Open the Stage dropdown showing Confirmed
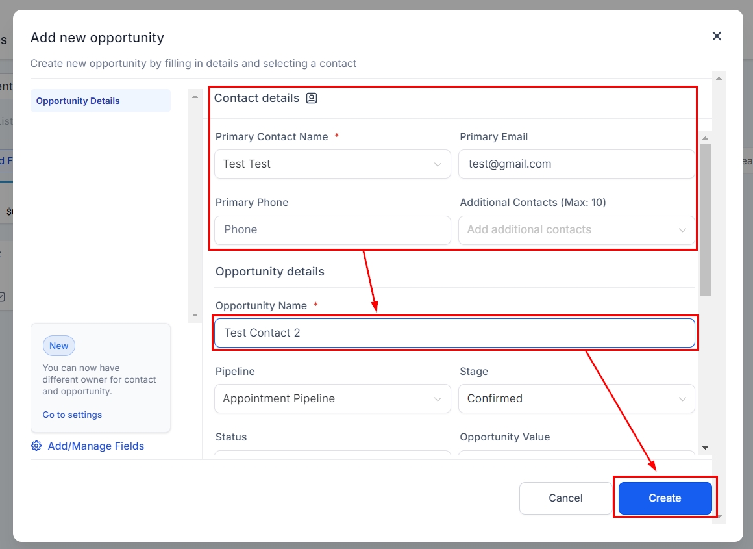The height and width of the screenshot is (549, 753). click(x=576, y=399)
